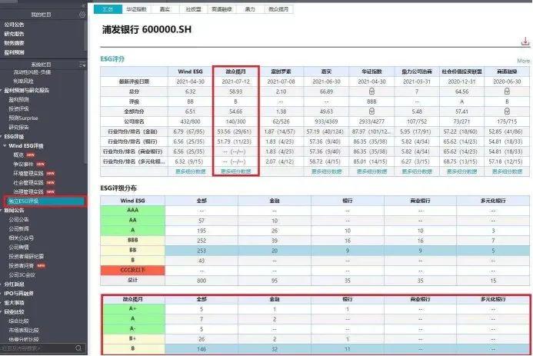Expand the 分红派息 tree group
This screenshot has width=533, height=356.
coord(2,284)
